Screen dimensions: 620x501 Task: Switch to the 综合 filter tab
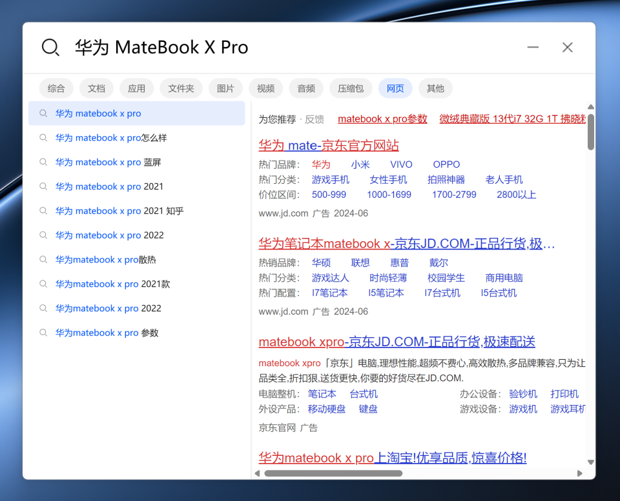[56, 88]
